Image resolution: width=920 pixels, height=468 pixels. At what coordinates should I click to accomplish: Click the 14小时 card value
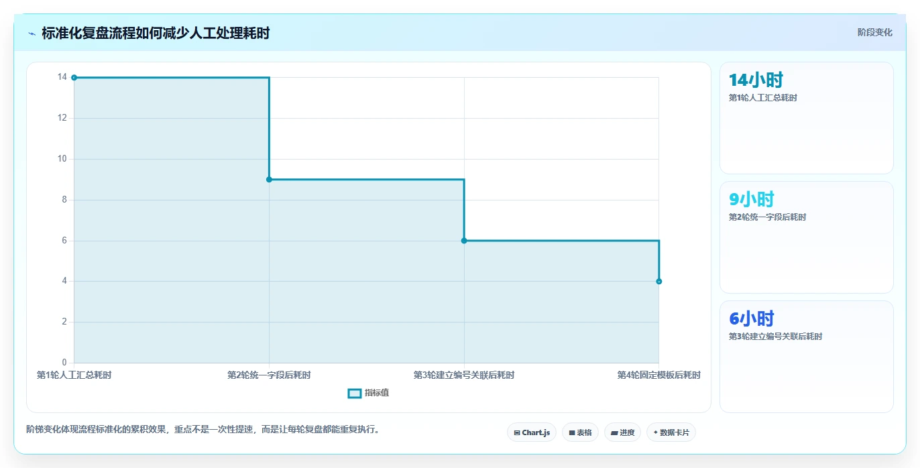(756, 80)
